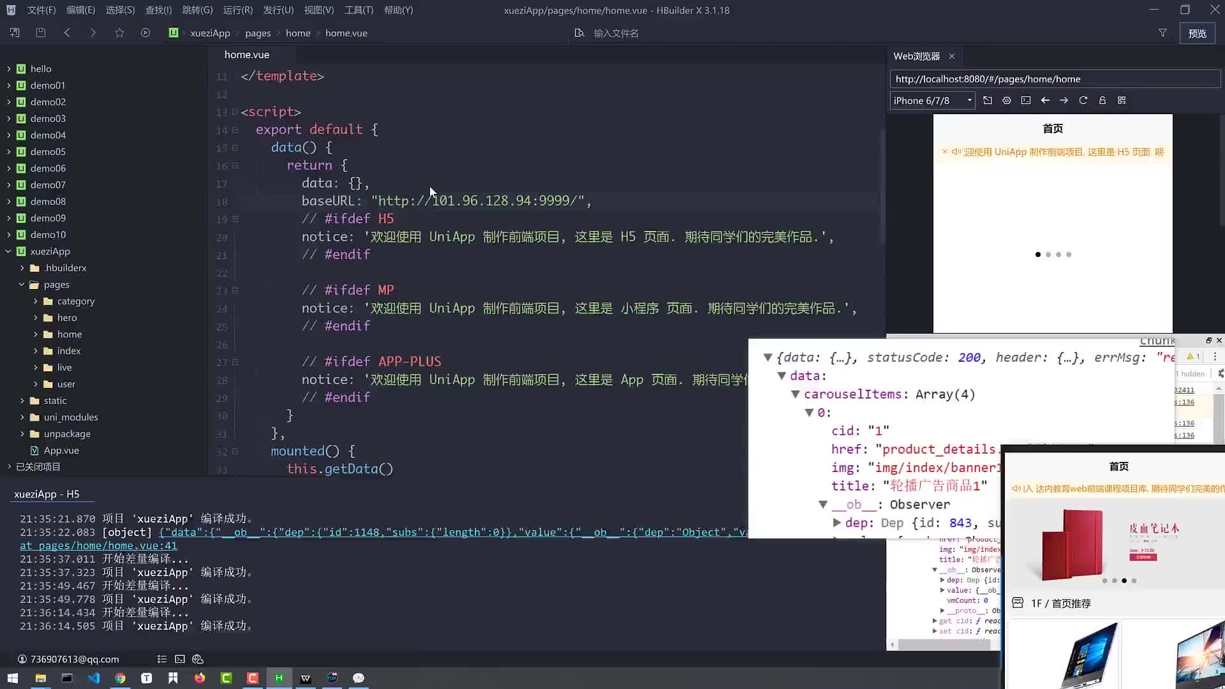Image resolution: width=1225 pixels, height=689 pixels.
Task: Fold the script block at line 13
Action: tap(235, 112)
